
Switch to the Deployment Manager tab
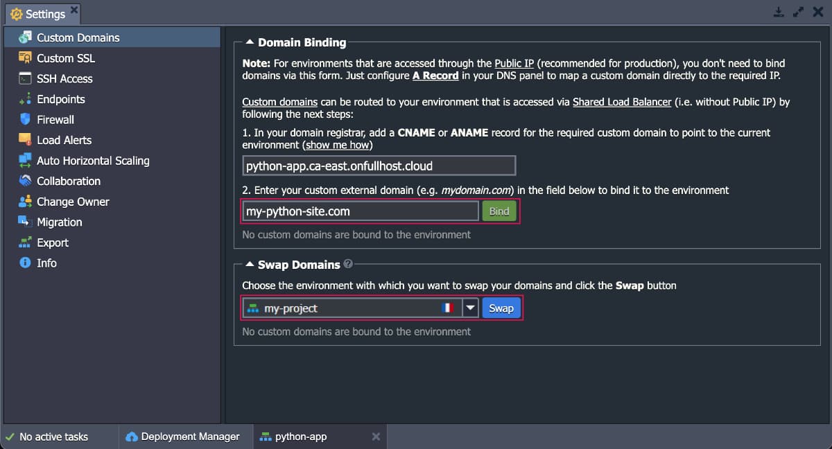182,437
